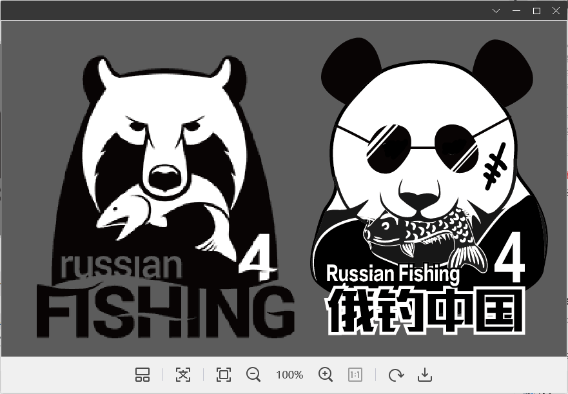This screenshot has width=568, height=394.
Task: Rotate the image clockwise
Action: click(x=396, y=375)
